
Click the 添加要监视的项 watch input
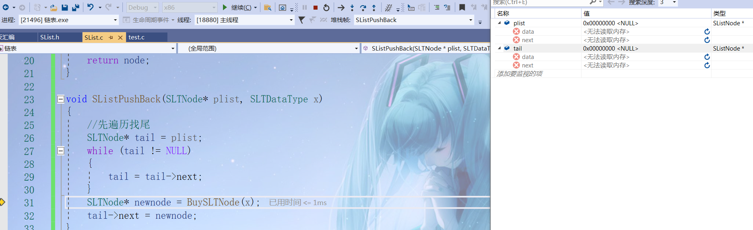[x=538, y=73]
